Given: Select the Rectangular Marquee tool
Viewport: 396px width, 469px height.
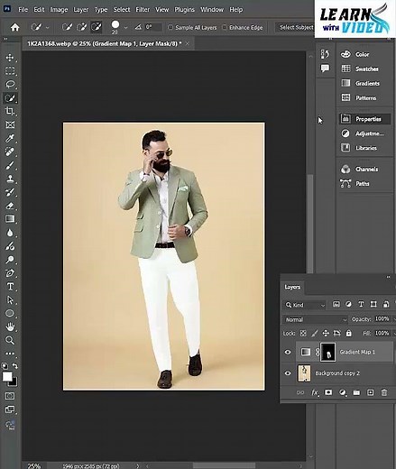Looking at the screenshot, I should click(x=10, y=71).
